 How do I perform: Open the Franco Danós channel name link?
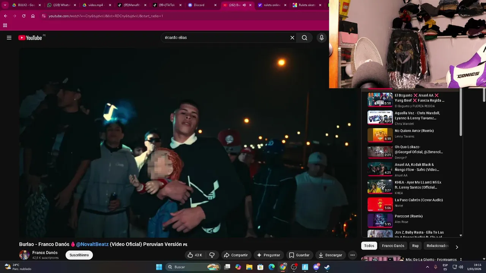45,253
